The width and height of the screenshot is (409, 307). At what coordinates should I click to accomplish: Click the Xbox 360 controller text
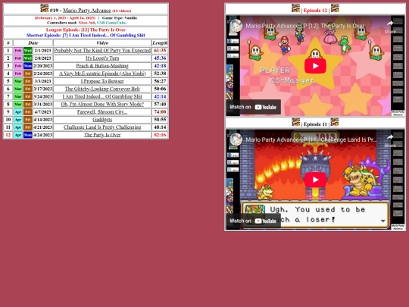pyautogui.click(x=87, y=23)
